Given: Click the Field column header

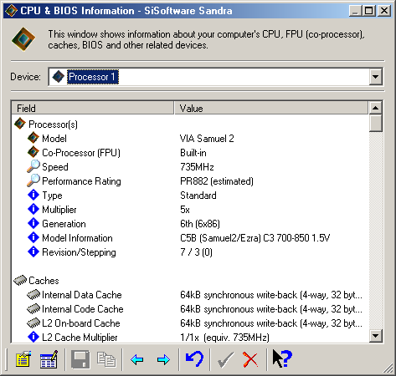Looking at the screenshot, I should click(x=93, y=108).
